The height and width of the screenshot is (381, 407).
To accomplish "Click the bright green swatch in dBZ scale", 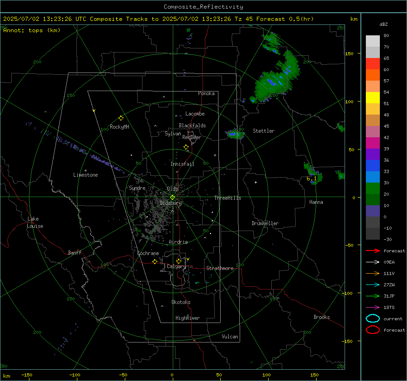I will tap(373, 188).
